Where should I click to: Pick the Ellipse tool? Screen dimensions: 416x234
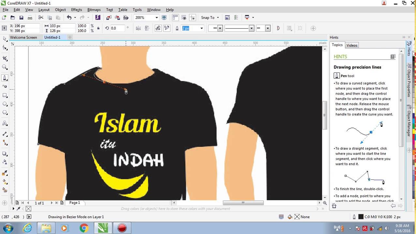pos(5,104)
